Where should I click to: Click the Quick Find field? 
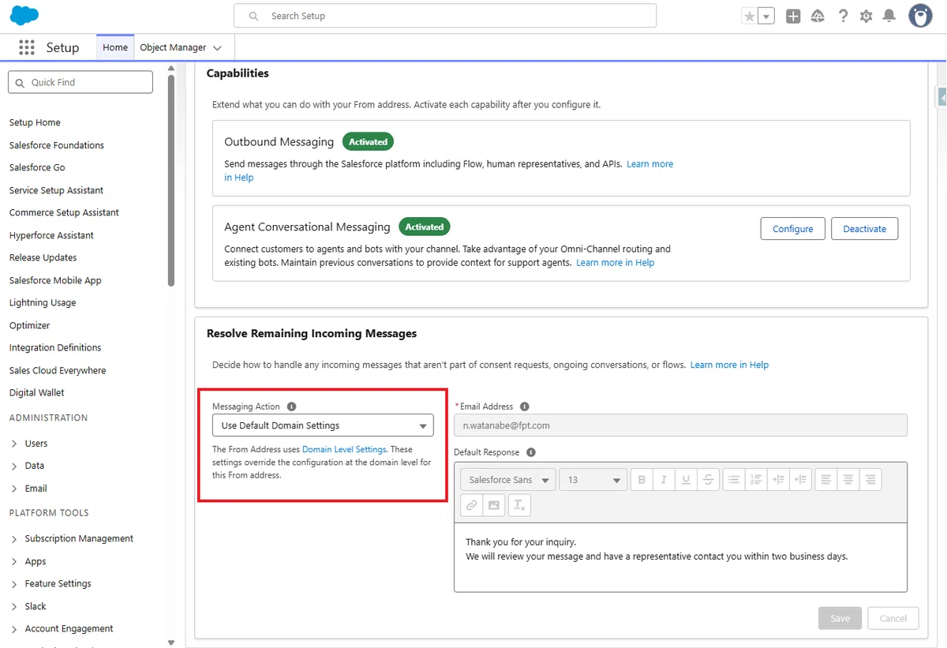tap(80, 82)
